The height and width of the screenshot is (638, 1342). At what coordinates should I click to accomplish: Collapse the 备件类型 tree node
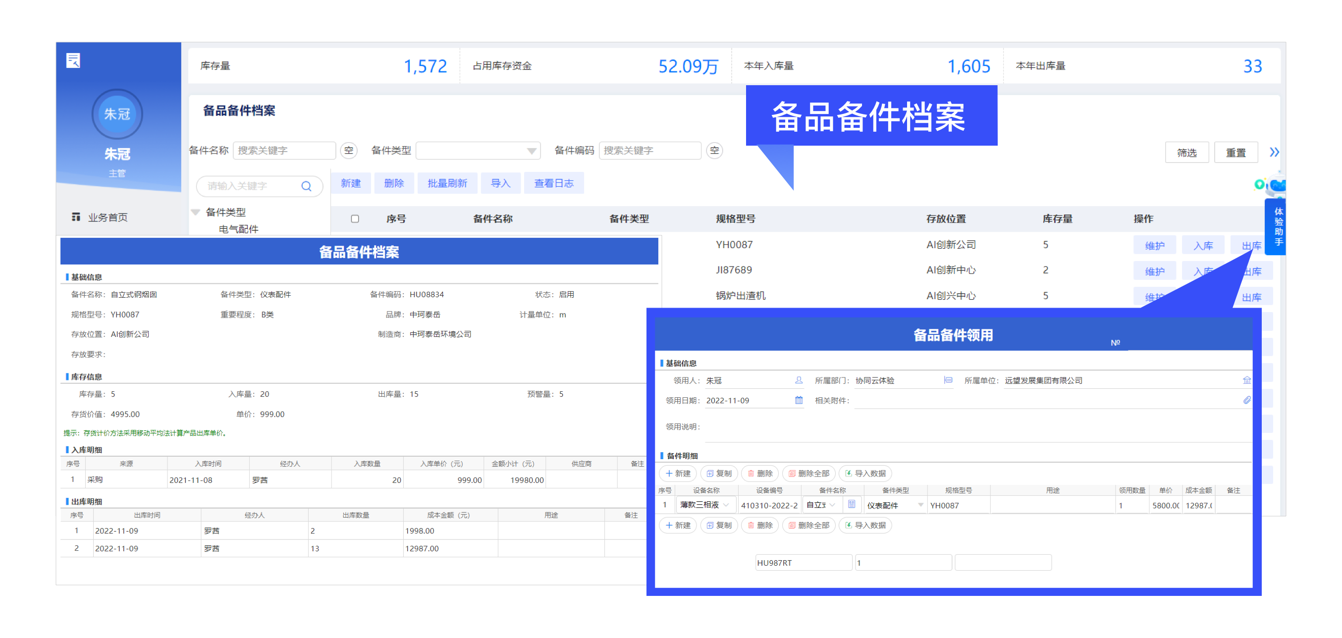pyautogui.click(x=195, y=212)
